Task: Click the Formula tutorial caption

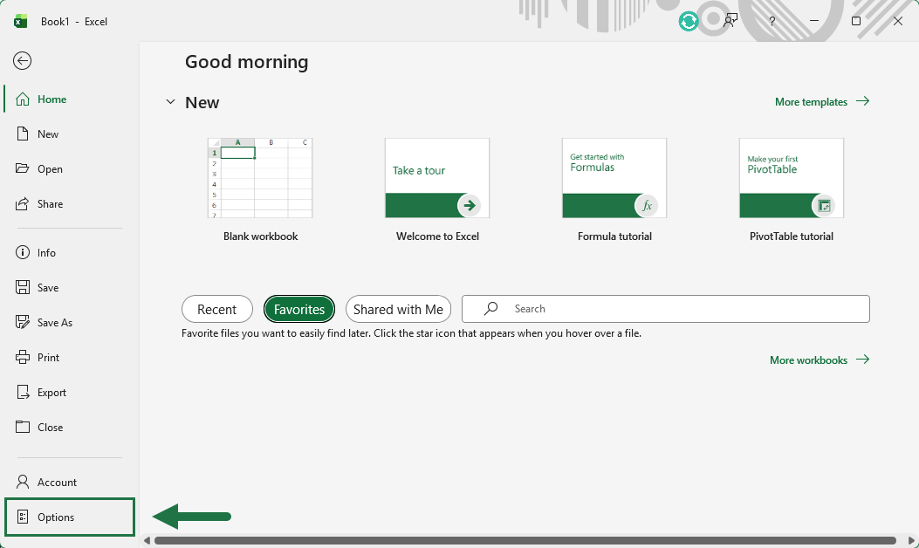Action: click(x=614, y=236)
